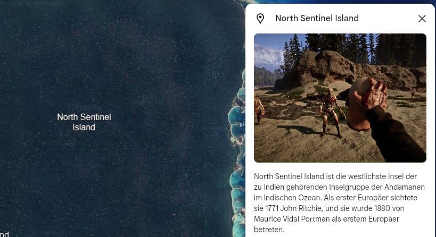Click the North Sentinel Island map label
Image resolution: width=436 pixels, height=237 pixels.
tap(84, 122)
